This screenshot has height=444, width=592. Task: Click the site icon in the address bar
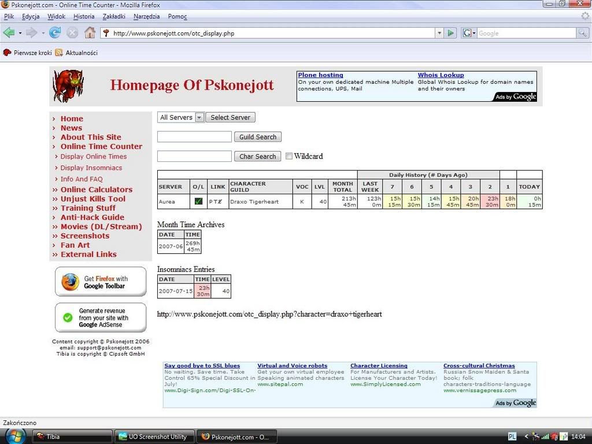point(106,33)
